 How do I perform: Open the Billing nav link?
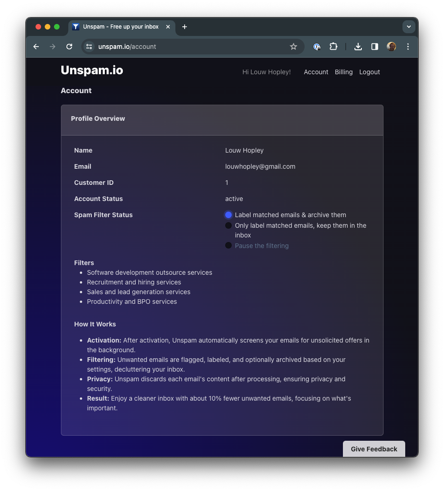[x=344, y=72]
